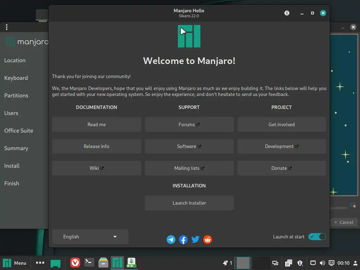Open the three-dot menu in installer window
Screen dimensions: 360x270
7,27
